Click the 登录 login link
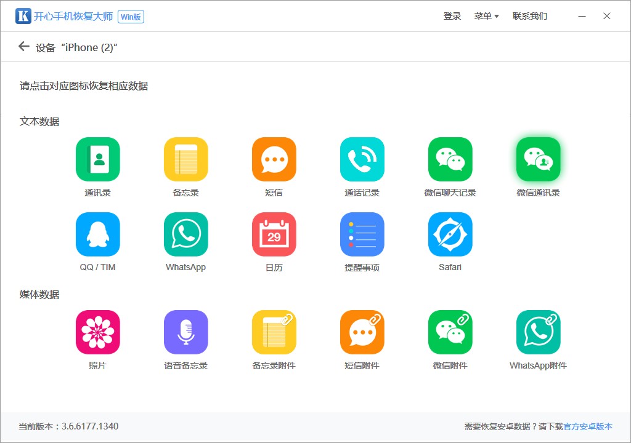This screenshot has height=443, width=631. 453,15
